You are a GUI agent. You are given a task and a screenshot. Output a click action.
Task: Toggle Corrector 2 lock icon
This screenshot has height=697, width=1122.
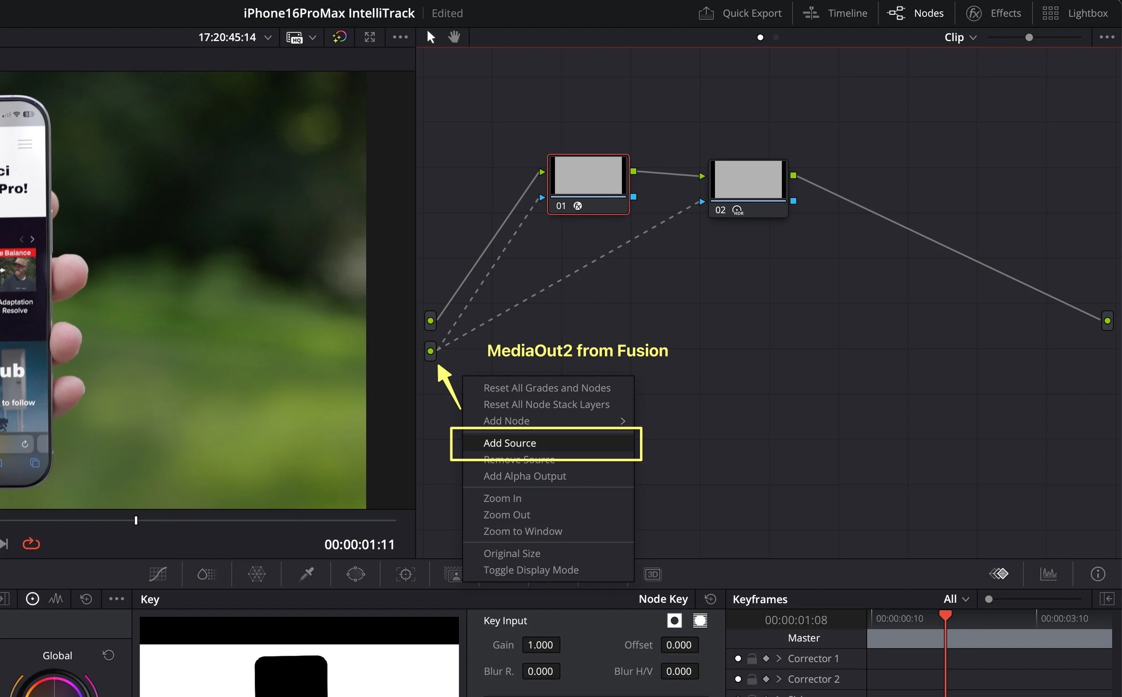coord(752,679)
